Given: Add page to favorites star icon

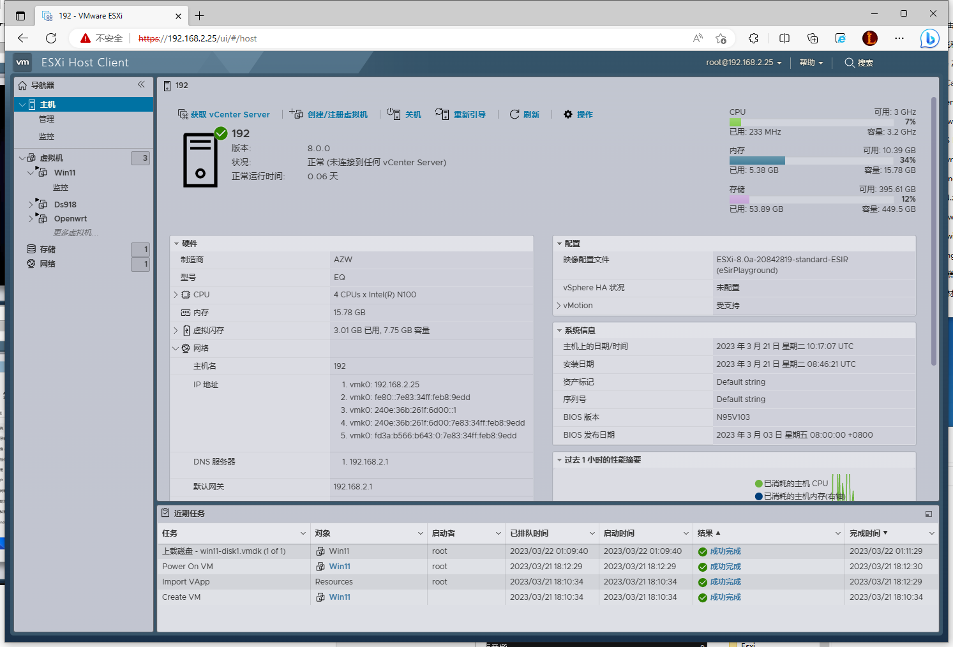Looking at the screenshot, I should pos(721,38).
